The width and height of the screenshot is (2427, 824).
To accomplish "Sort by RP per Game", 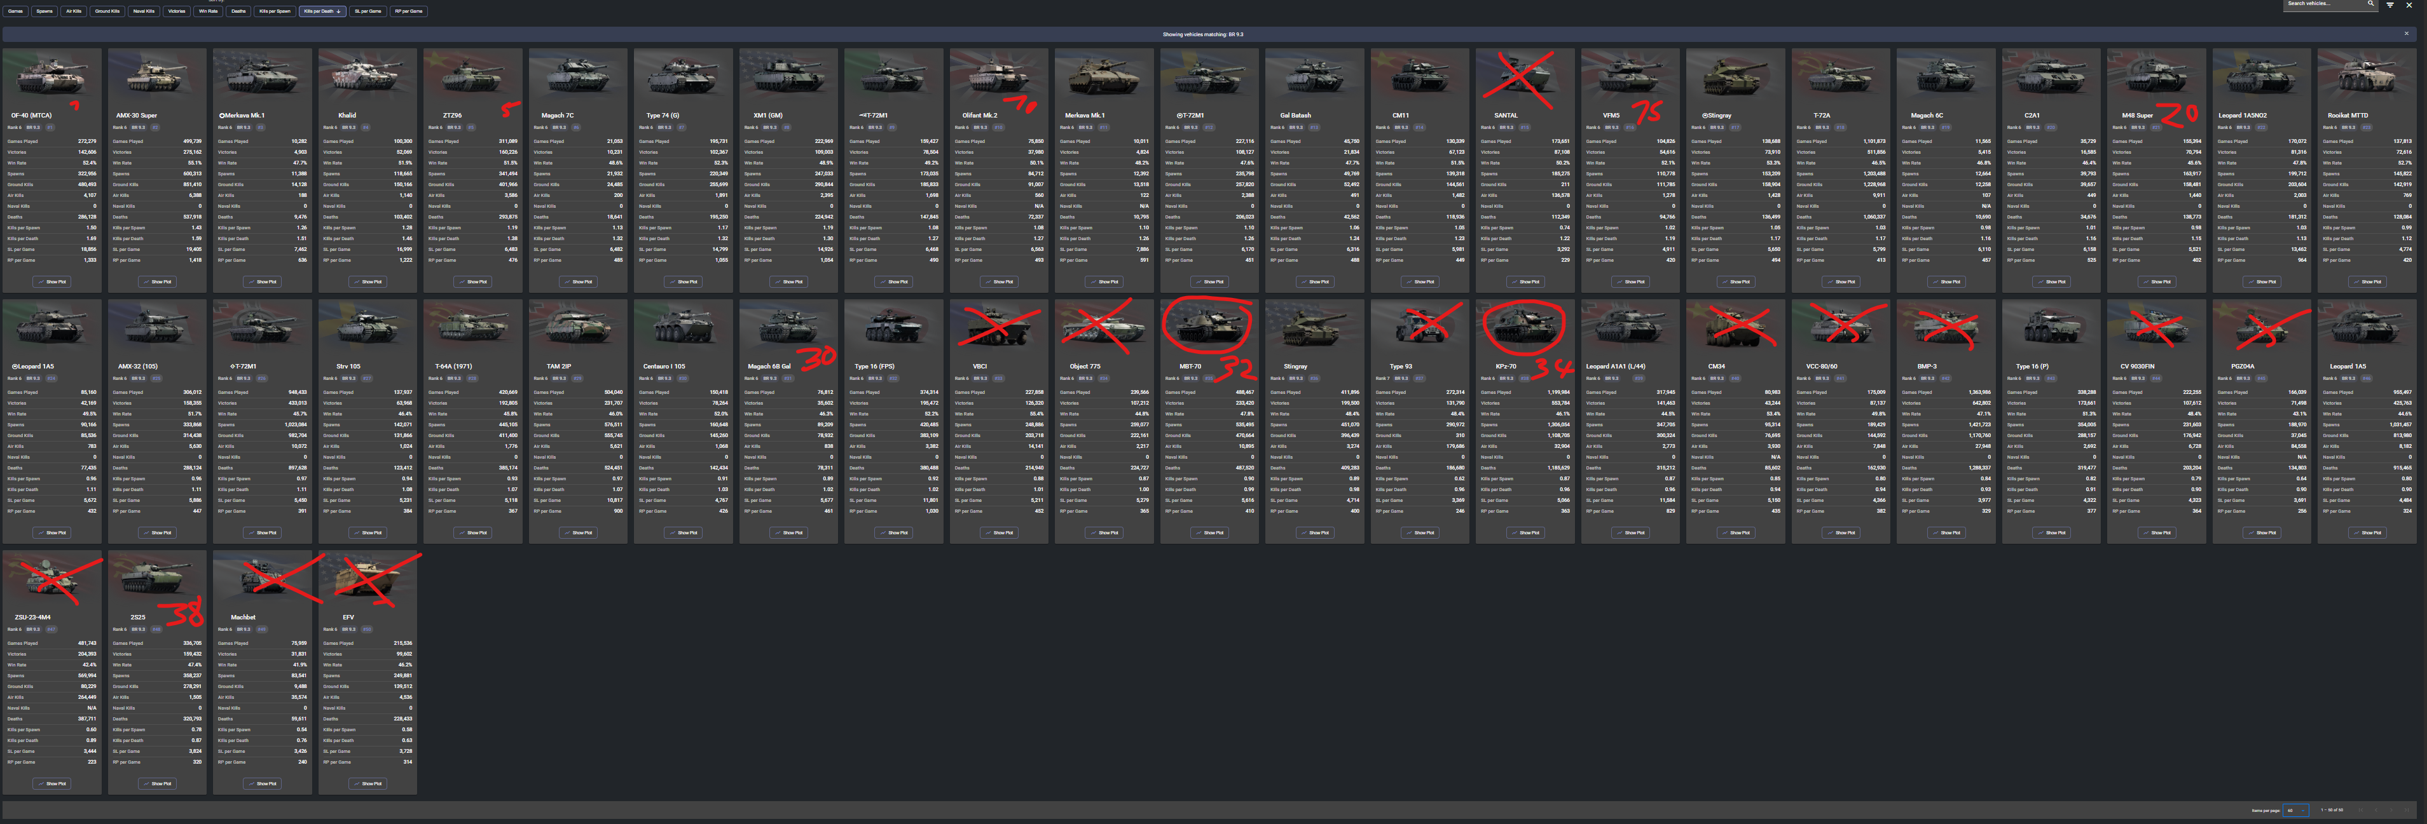I will [x=408, y=11].
